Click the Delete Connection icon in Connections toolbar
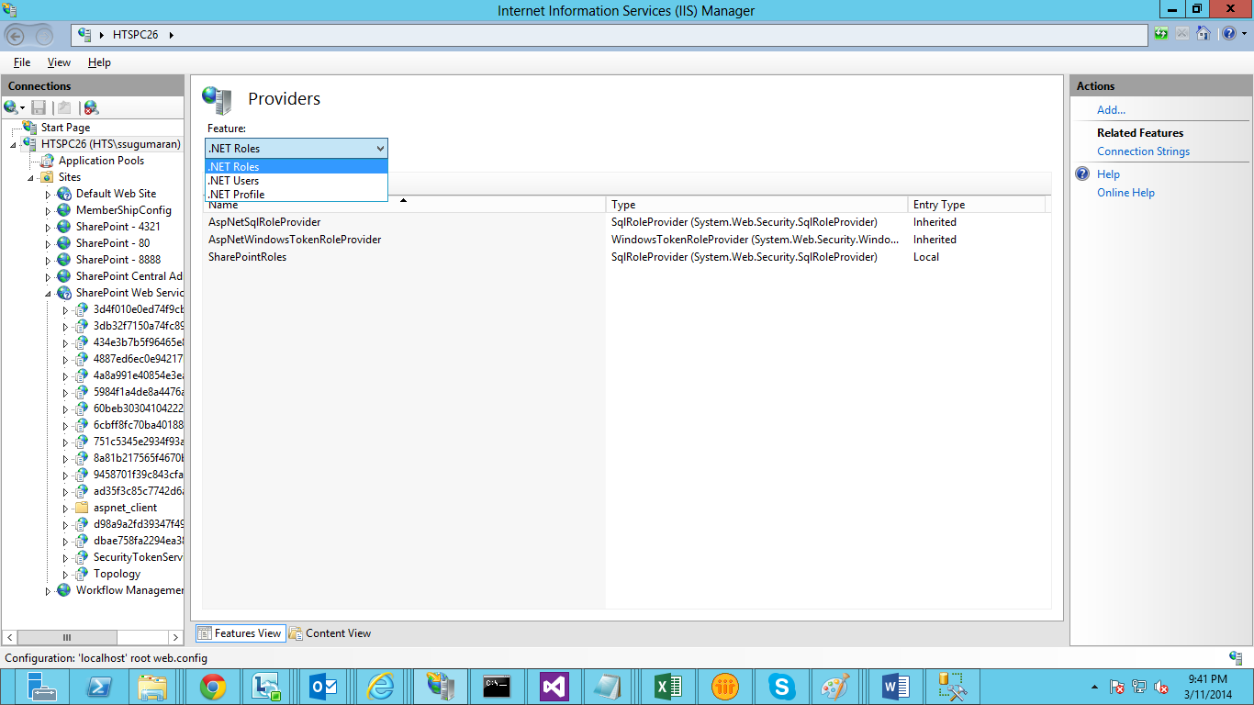 (x=90, y=107)
